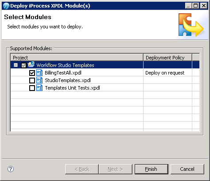Click Templates Unit Tests.xpdl deployment policy cell
210x181 pixels.
167,88
